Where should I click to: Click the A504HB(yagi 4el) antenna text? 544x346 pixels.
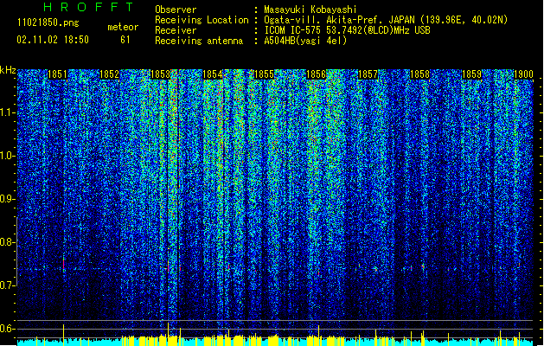tap(305, 41)
